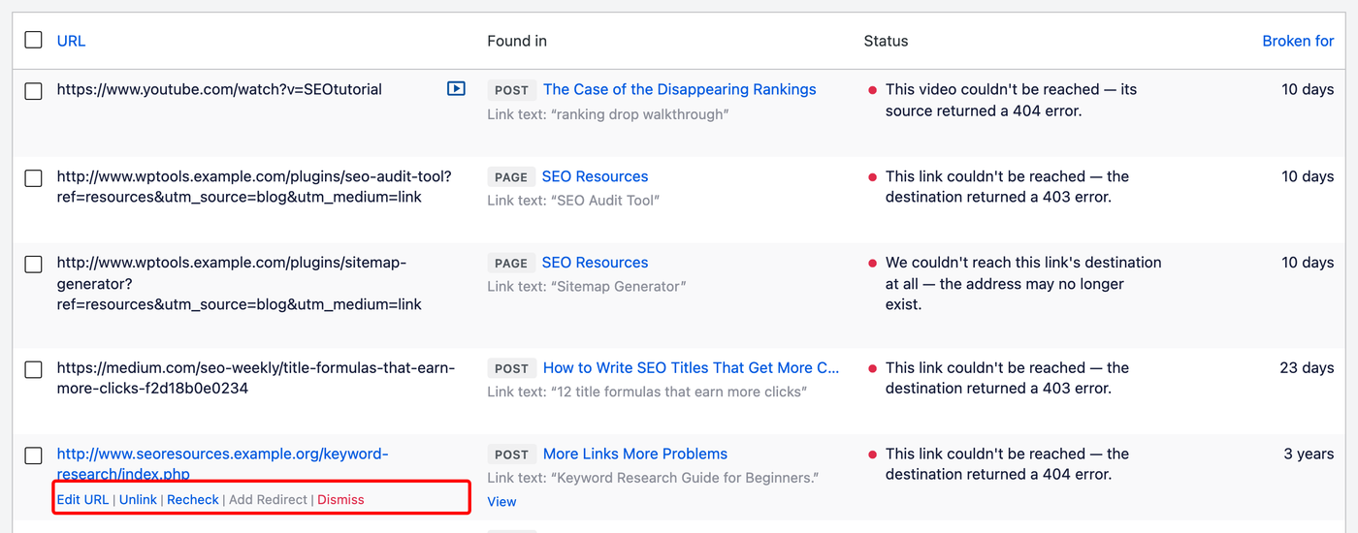Open SEO Resources page in SEO Audit Tool row

pyautogui.click(x=595, y=176)
